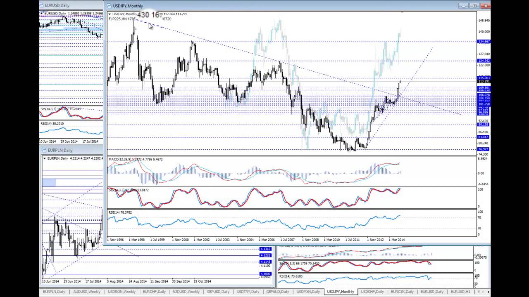Switch to the GBPUSD,Daily tab
The width and height of the screenshot is (529, 297).
(x=218, y=292)
